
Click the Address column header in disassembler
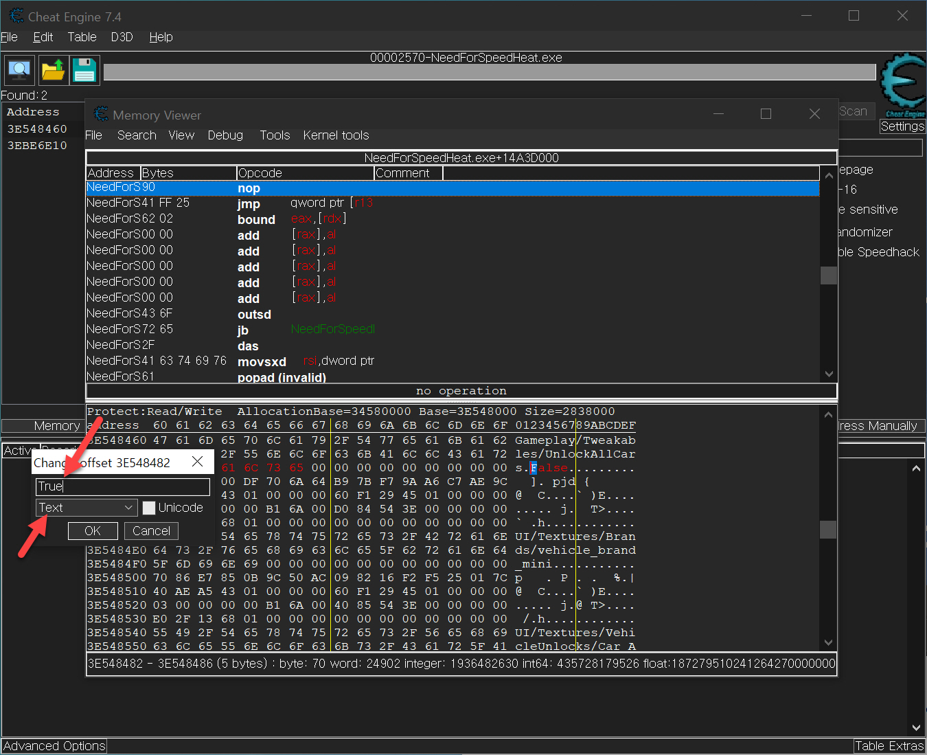113,173
